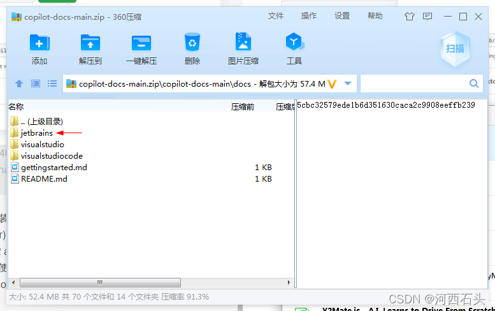Go up one level with the arrow icon
Viewport: 495px width, 311px height.
tap(19, 83)
